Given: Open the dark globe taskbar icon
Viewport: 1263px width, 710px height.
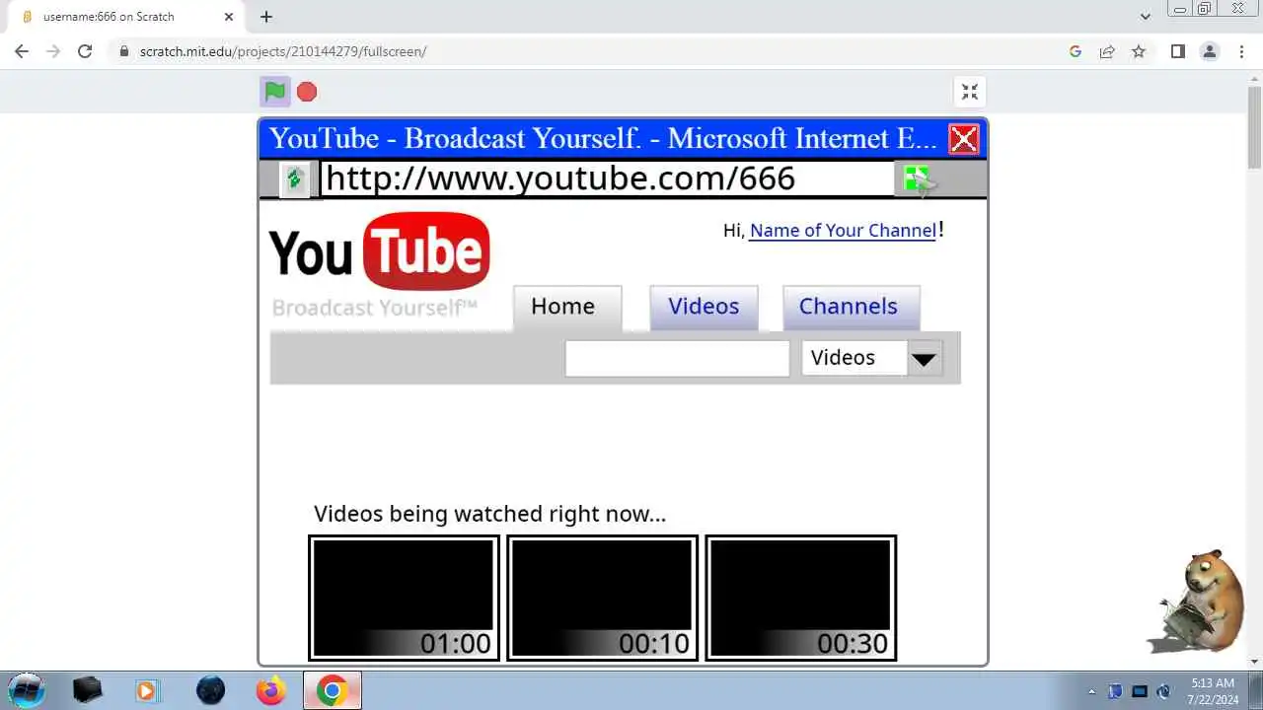Looking at the screenshot, I should [210, 690].
